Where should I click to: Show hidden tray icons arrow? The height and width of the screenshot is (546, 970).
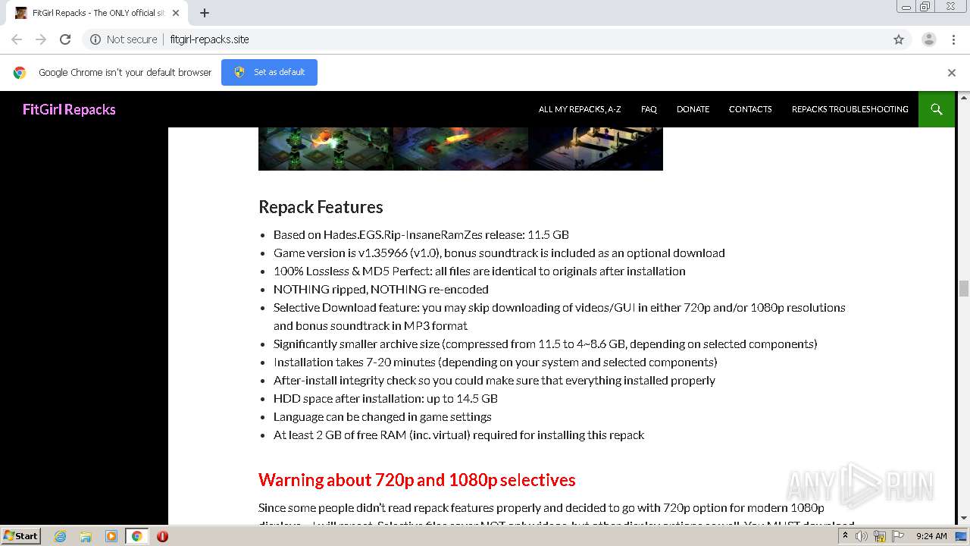click(845, 535)
